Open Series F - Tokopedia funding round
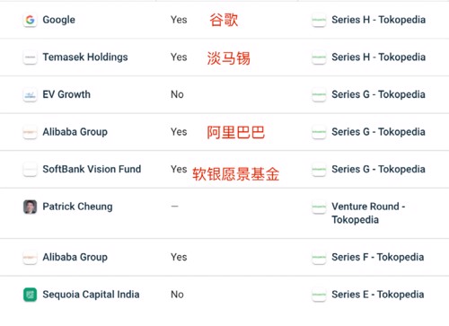This screenshot has height=326, width=449. (378, 257)
